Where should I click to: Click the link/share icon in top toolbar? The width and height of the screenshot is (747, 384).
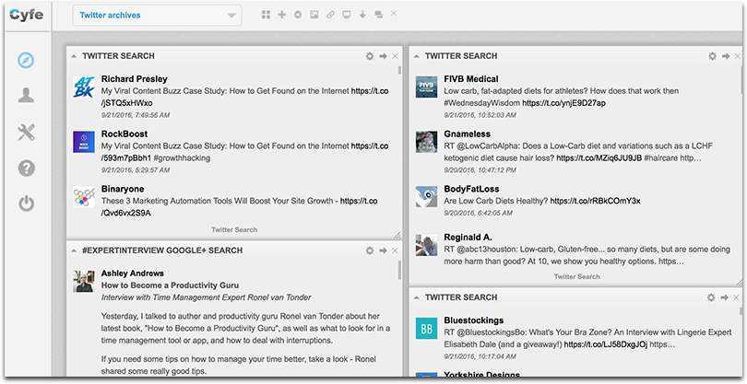click(330, 15)
